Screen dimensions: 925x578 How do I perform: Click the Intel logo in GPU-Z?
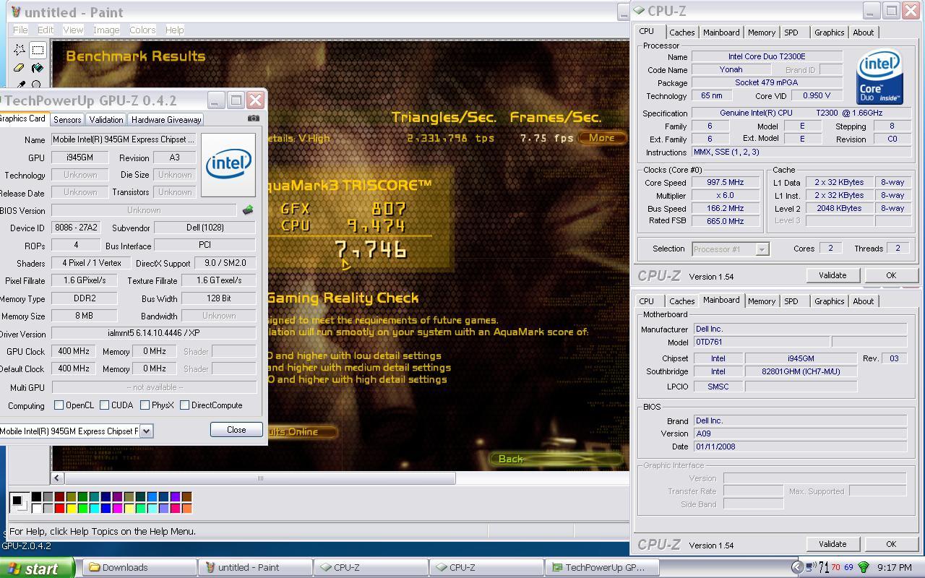click(228, 165)
